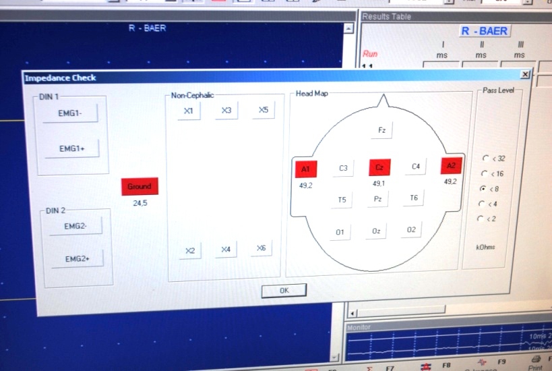Click the waveform window up scroll arrow
The height and width of the screenshot is (371, 552).
coord(348,28)
